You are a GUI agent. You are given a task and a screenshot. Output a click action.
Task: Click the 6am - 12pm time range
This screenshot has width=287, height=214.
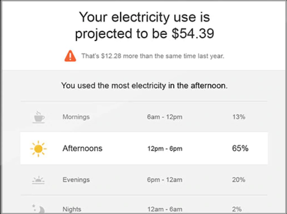[x=164, y=117]
